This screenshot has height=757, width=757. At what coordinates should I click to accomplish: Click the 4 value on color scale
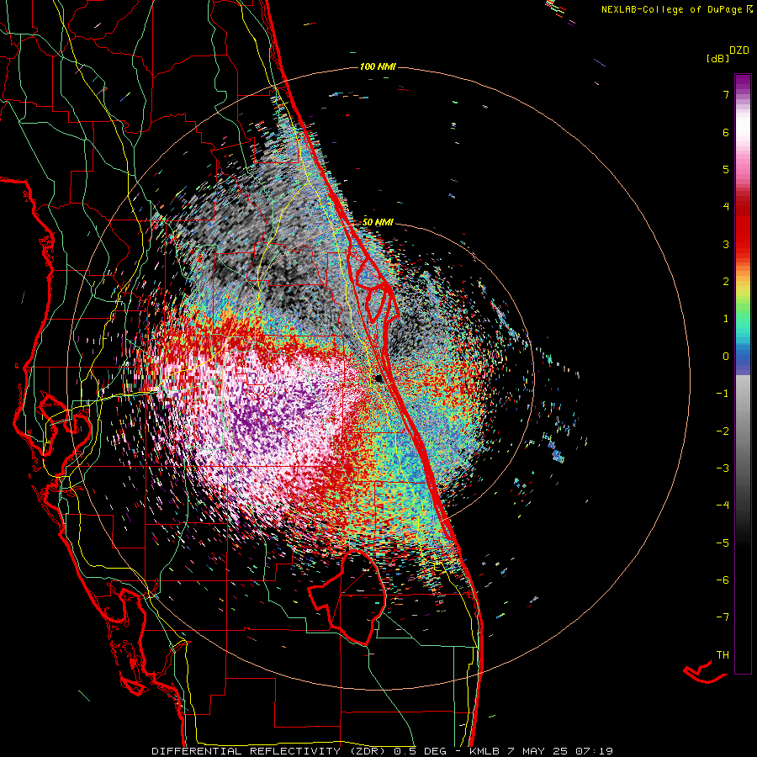point(726,207)
